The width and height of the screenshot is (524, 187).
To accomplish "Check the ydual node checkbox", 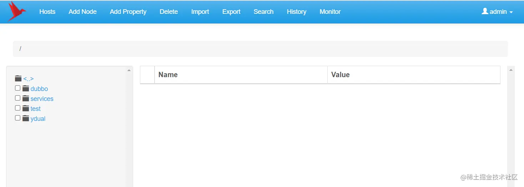I will click(x=17, y=118).
